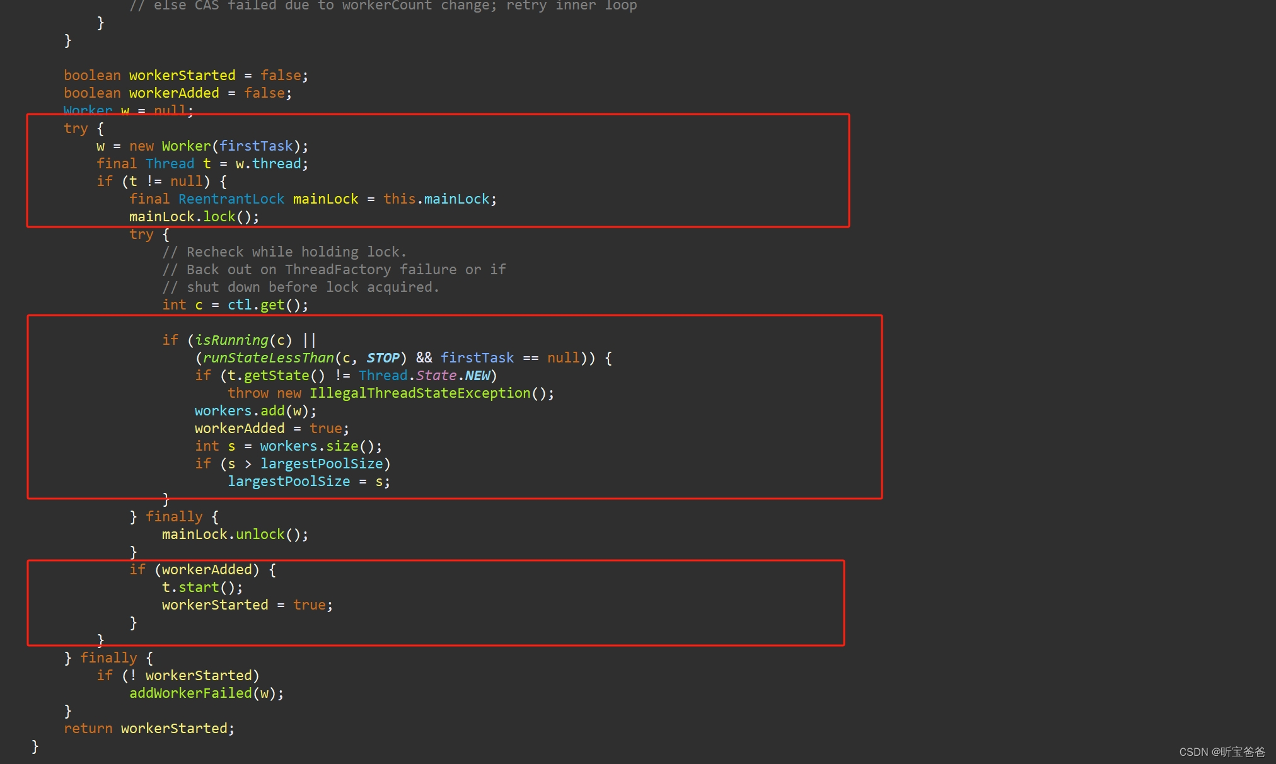Click the 'boolean workerAdded = false;' line
The height and width of the screenshot is (764, 1276).
pos(177,93)
